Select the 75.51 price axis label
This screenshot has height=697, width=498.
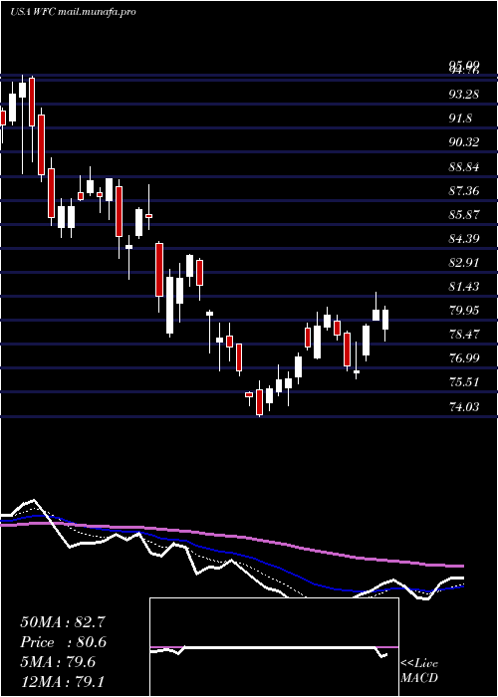pos(464,381)
